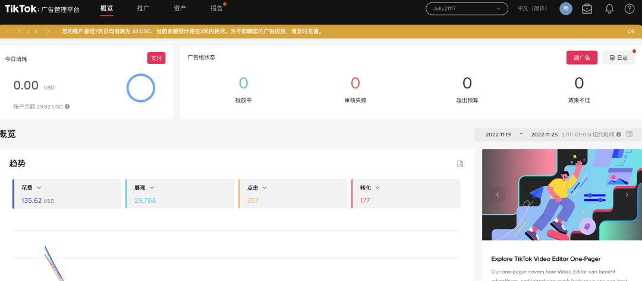Open the user avatar menu

coord(566,8)
